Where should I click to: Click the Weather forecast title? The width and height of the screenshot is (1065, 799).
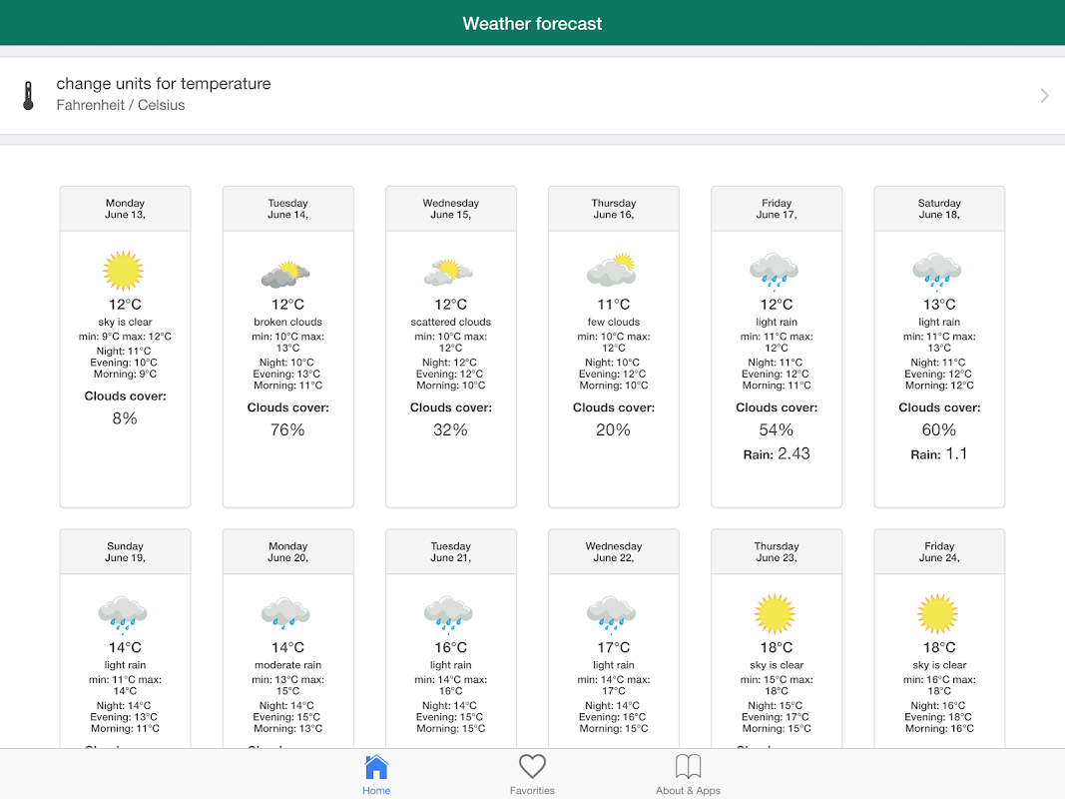(x=533, y=24)
